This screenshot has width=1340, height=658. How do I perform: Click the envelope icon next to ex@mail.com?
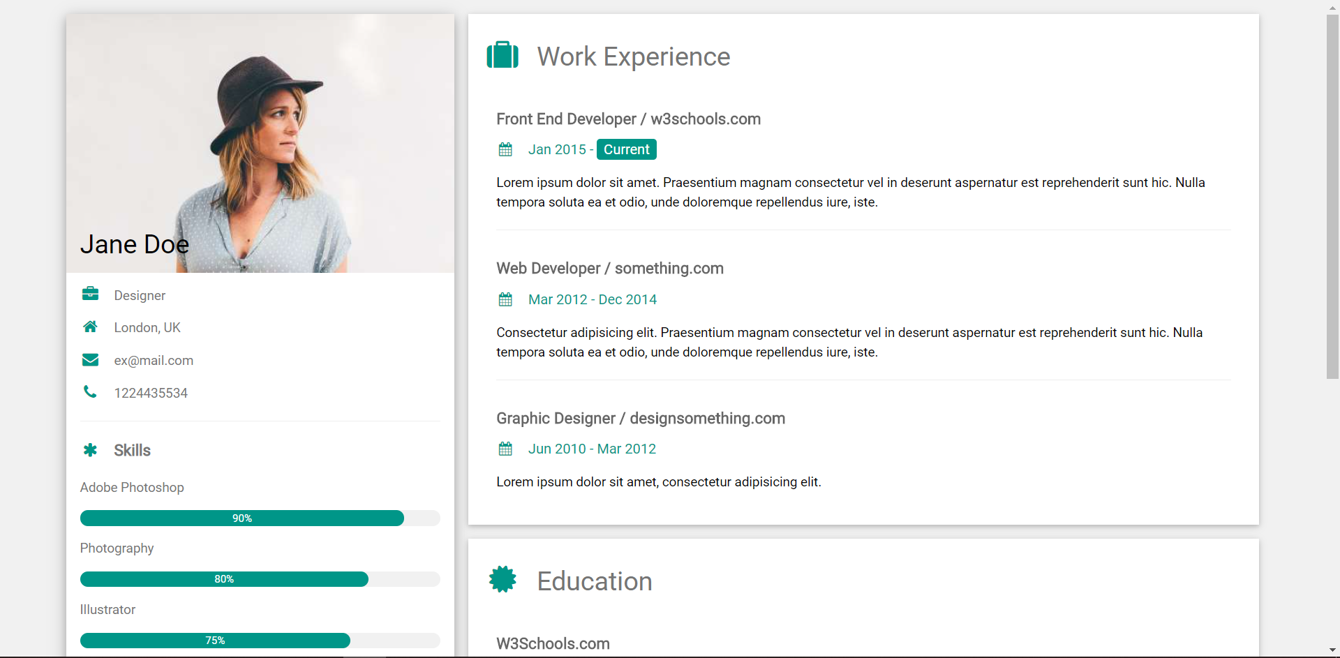[x=90, y=360]
